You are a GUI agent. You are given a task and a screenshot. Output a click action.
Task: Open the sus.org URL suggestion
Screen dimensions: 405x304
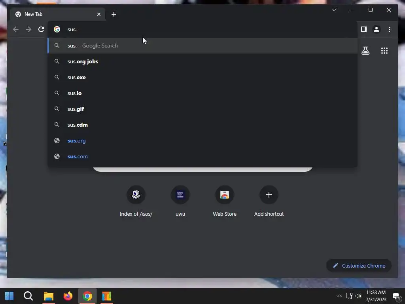click(x=202, y=141)
